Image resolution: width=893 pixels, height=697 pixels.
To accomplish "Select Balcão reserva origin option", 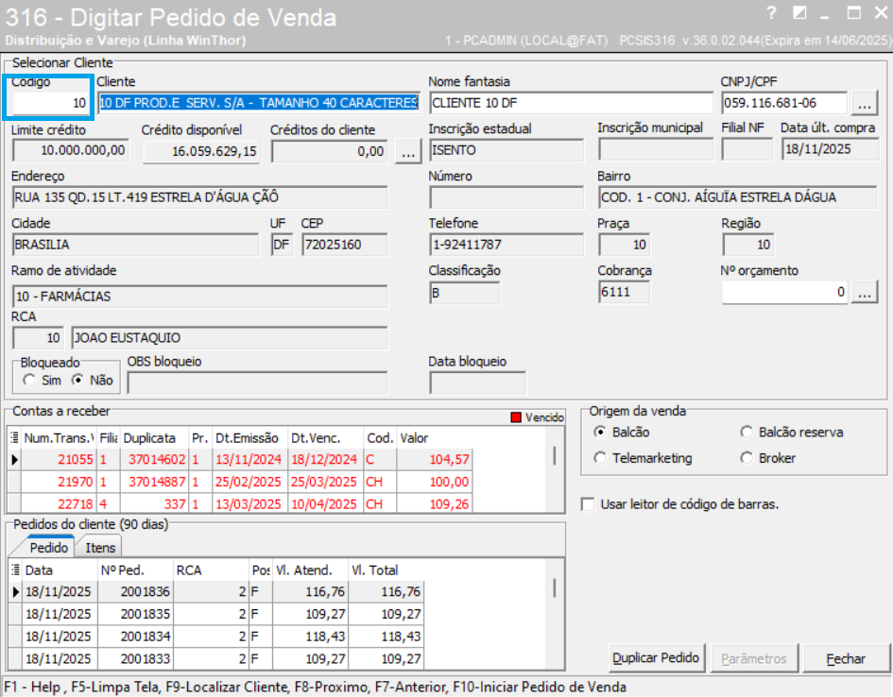I will tap(747, 433).
